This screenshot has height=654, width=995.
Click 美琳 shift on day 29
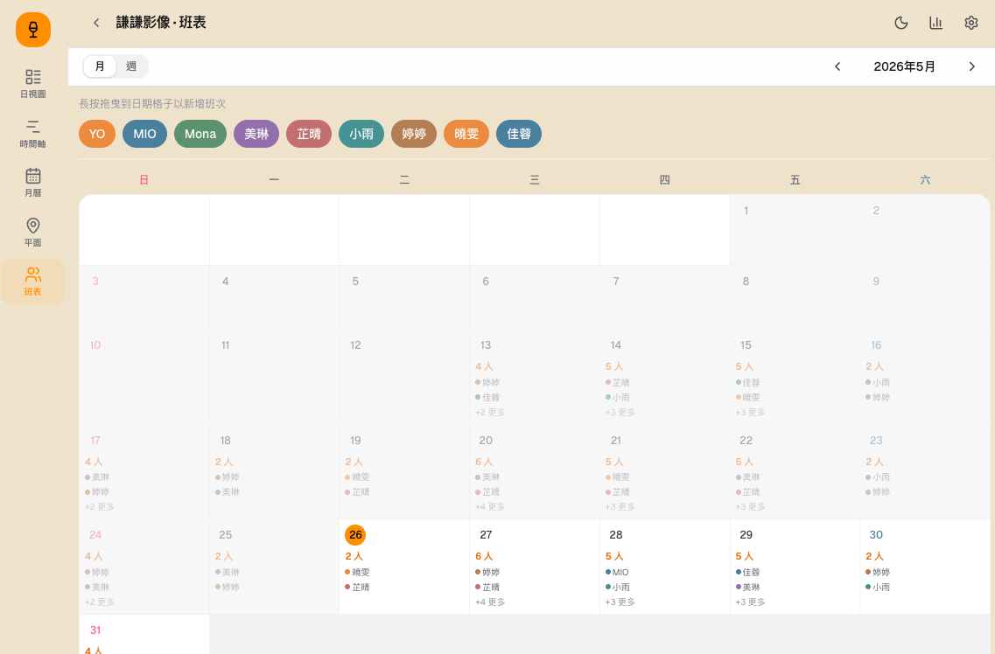(747, 588)
